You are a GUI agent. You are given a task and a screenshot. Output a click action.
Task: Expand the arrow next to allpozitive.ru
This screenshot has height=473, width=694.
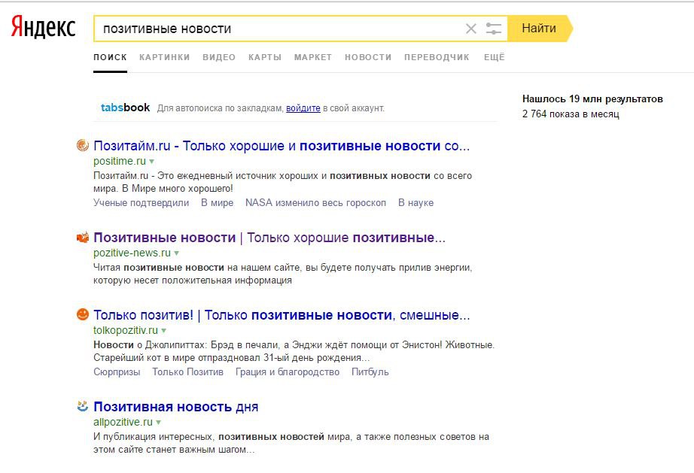point(159,423)
